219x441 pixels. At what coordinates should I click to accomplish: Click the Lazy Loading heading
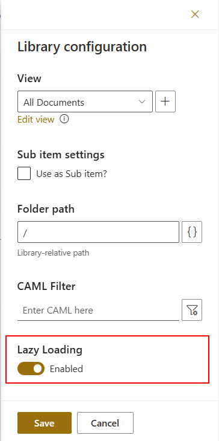click(x=50, y=350)
